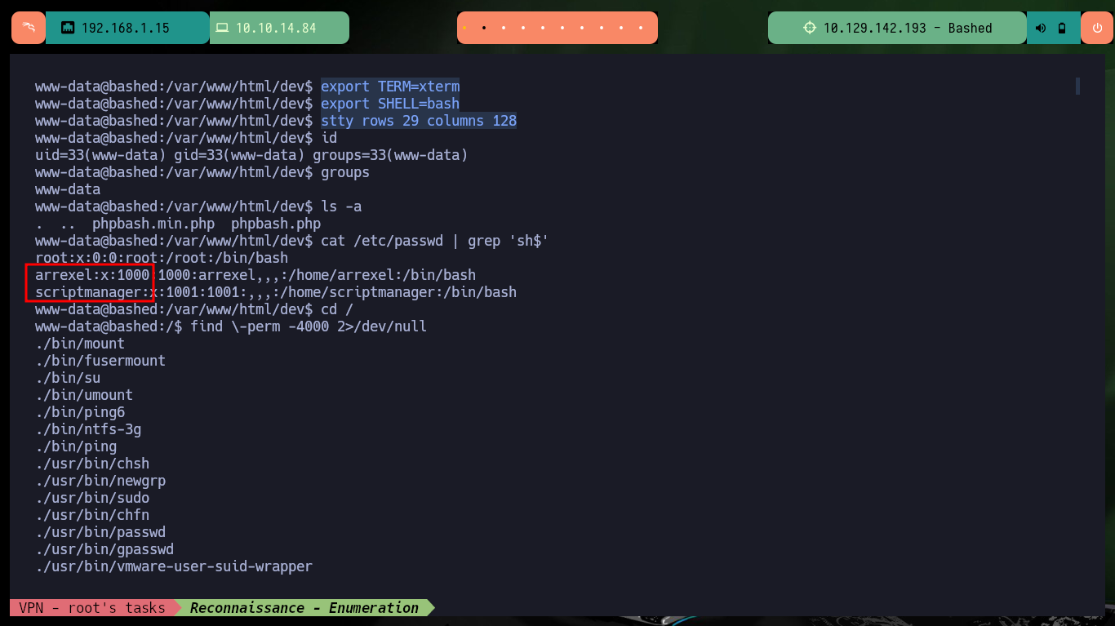Click the find \-perm -4000 command

click(309, 326)
